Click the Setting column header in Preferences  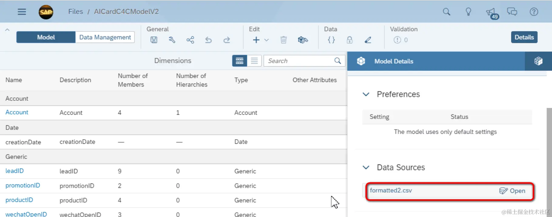(379, 117)
